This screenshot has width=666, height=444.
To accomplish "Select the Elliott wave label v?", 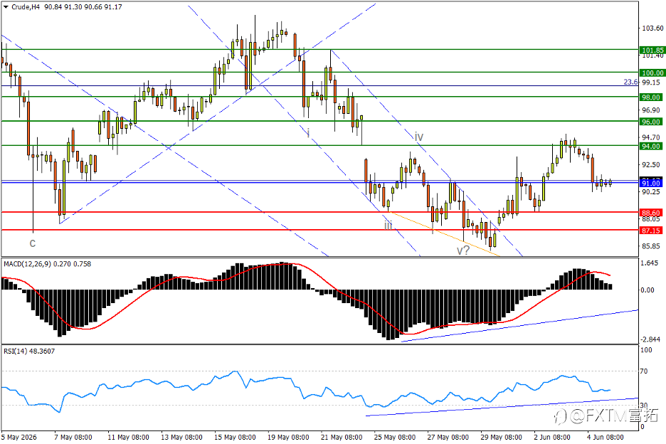I will (x=463, y=250).
